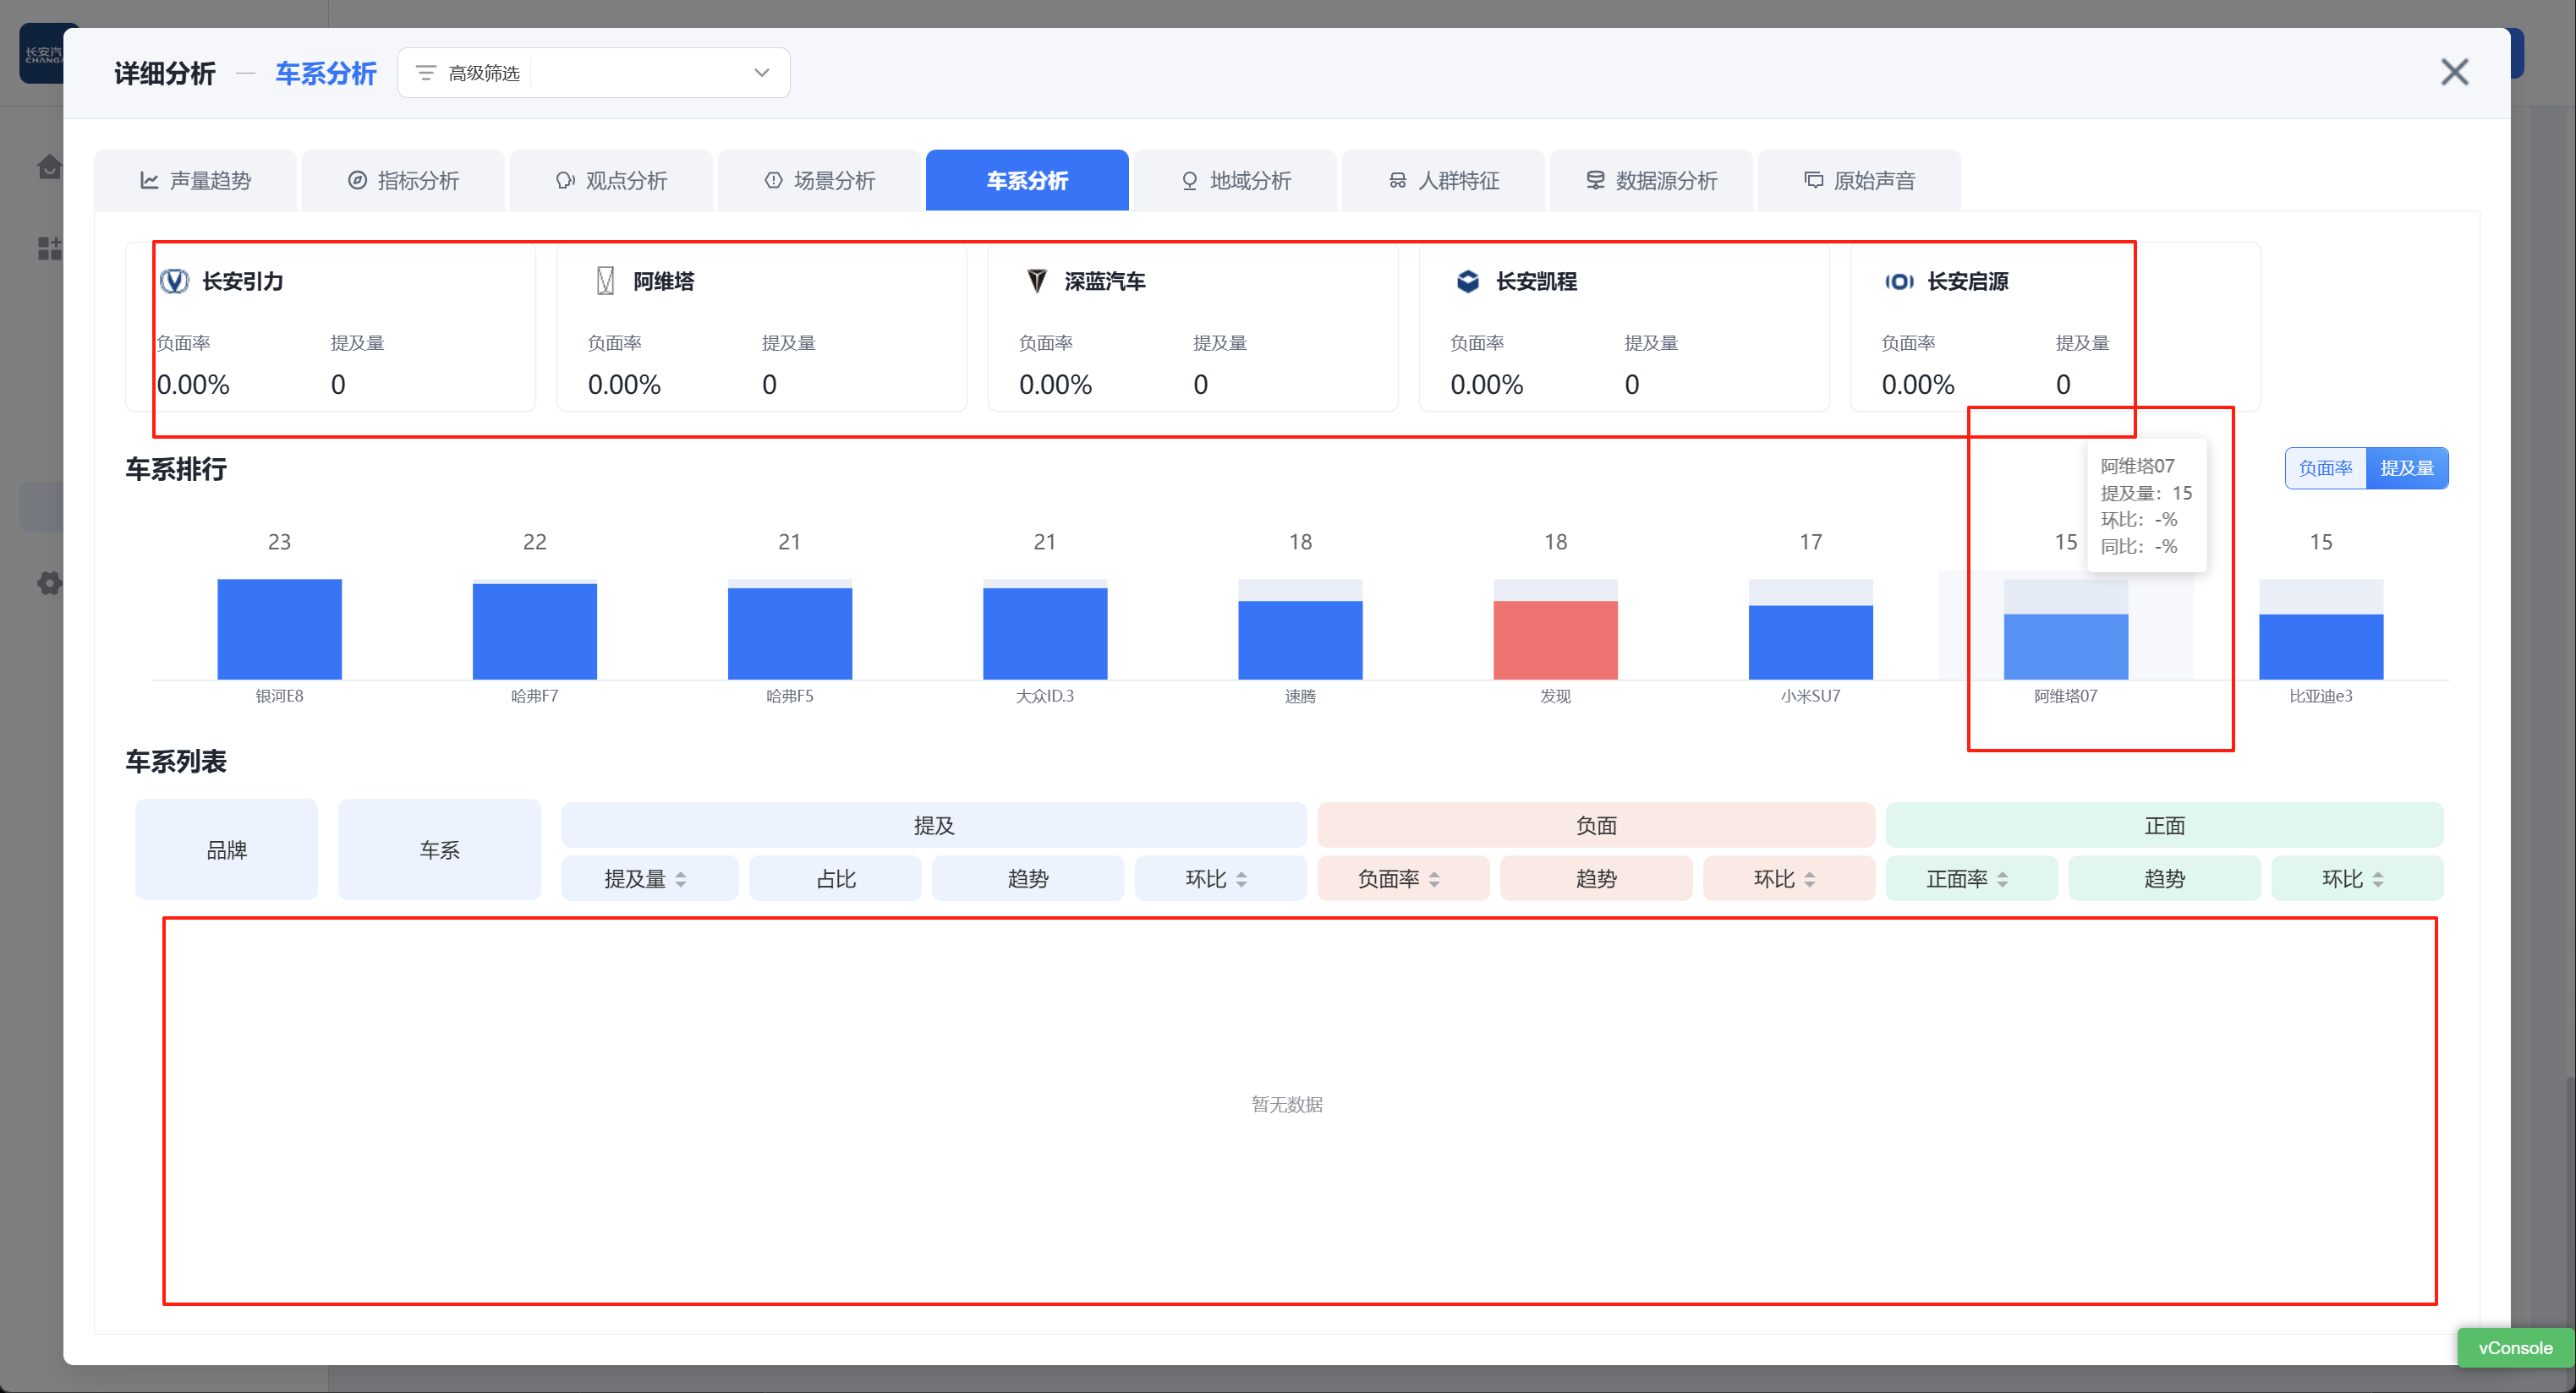Sort by 正面率 column arrows
Viewport: 2576px width, 1393px height.
tap(2002, 879)
